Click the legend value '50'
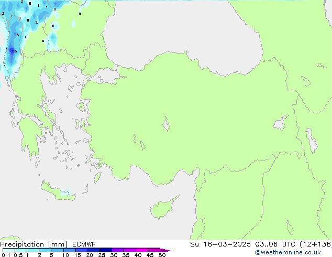 162,255
